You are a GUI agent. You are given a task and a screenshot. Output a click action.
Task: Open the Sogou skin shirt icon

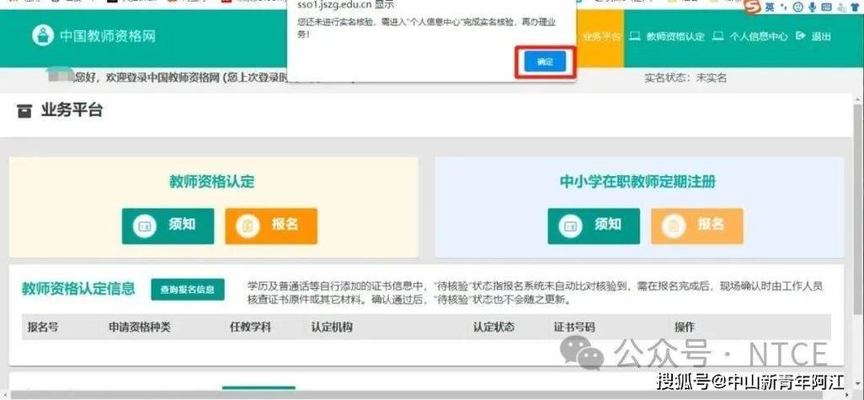pos(856,8)
